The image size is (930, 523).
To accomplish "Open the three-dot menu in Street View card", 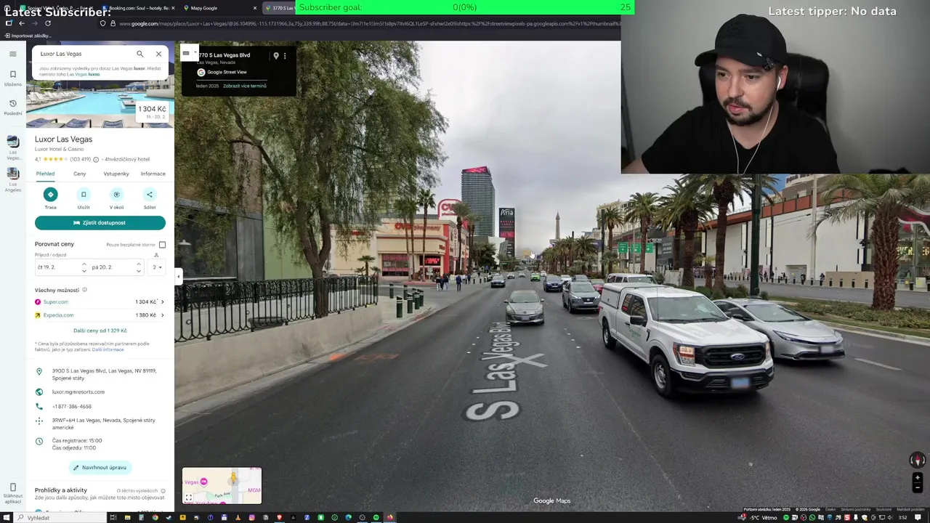I will click(x=285, y=55).
